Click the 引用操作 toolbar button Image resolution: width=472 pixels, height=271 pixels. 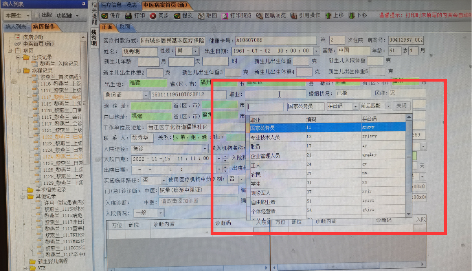(305, 16)
